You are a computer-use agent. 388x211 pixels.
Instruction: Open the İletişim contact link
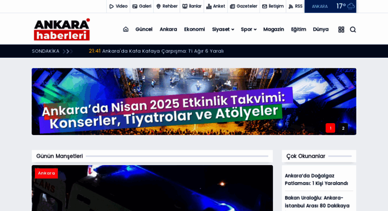[x=273, y=6]
